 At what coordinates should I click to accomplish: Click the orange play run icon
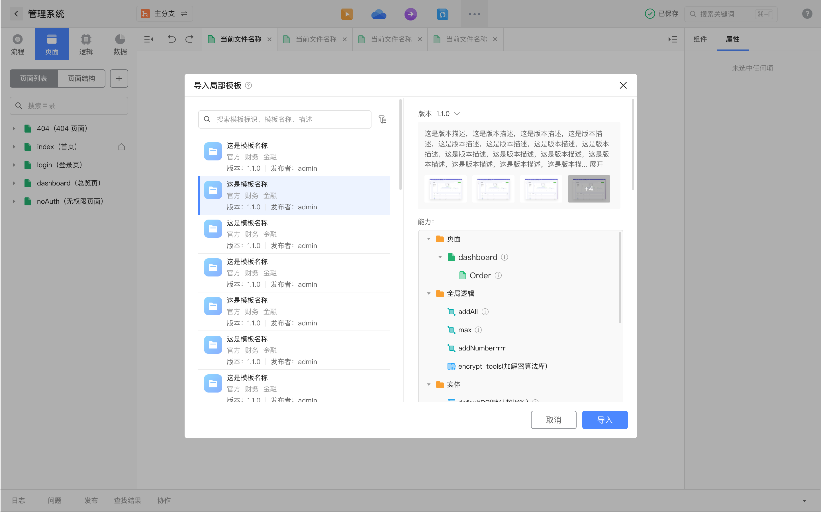tap(347, 14)
